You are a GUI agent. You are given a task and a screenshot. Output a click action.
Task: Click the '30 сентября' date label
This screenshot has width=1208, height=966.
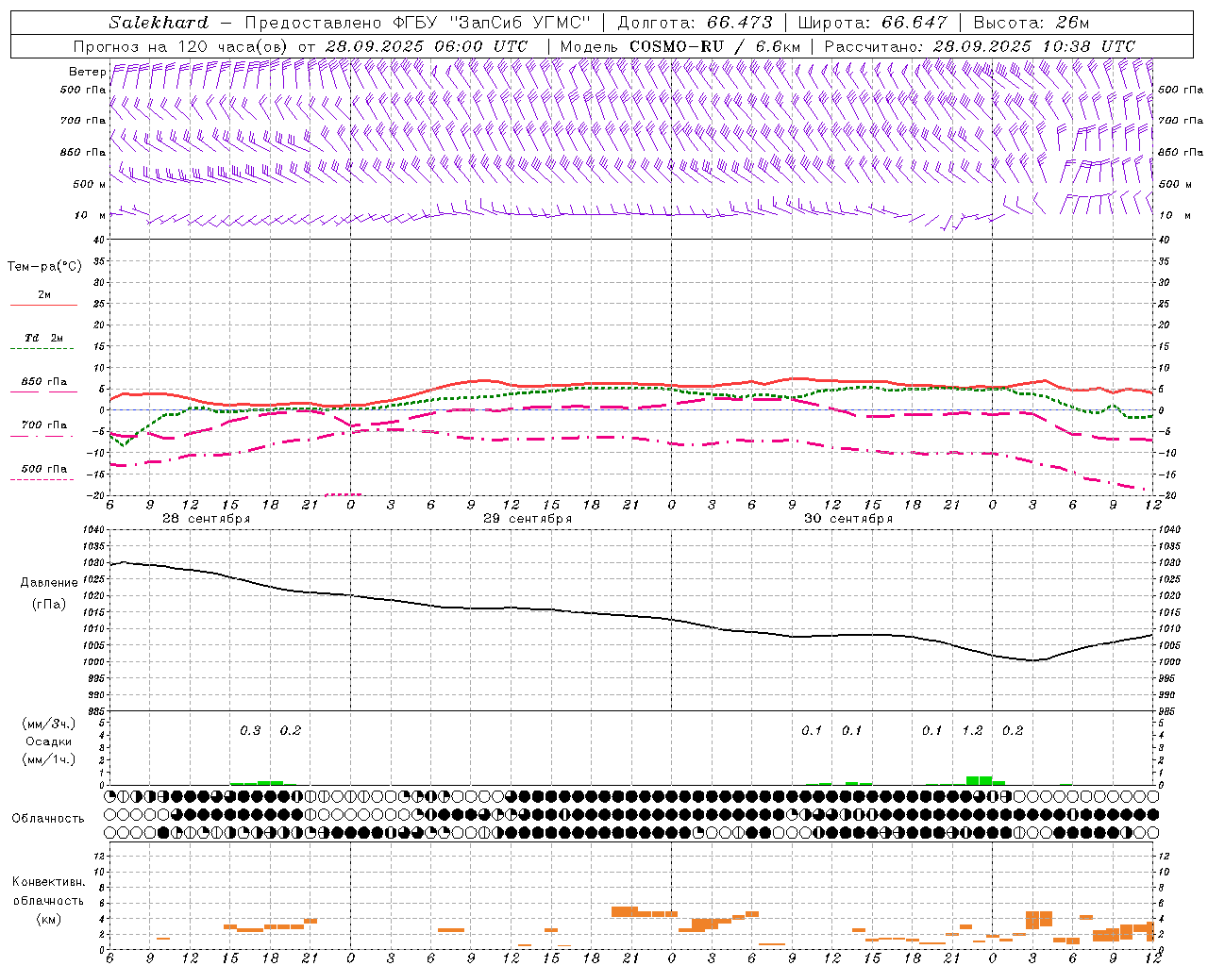848,519
